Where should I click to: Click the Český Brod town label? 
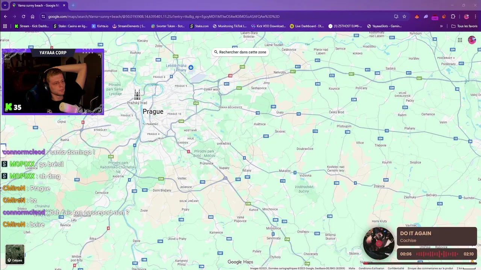pos(336,112)
